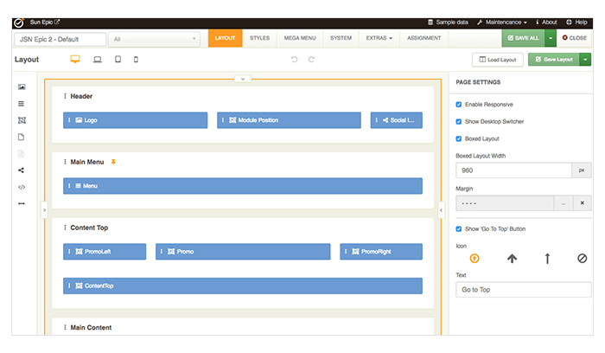The image size is (605, 353).
Task: Click the green Save Layout button
Action: point(553,60)
